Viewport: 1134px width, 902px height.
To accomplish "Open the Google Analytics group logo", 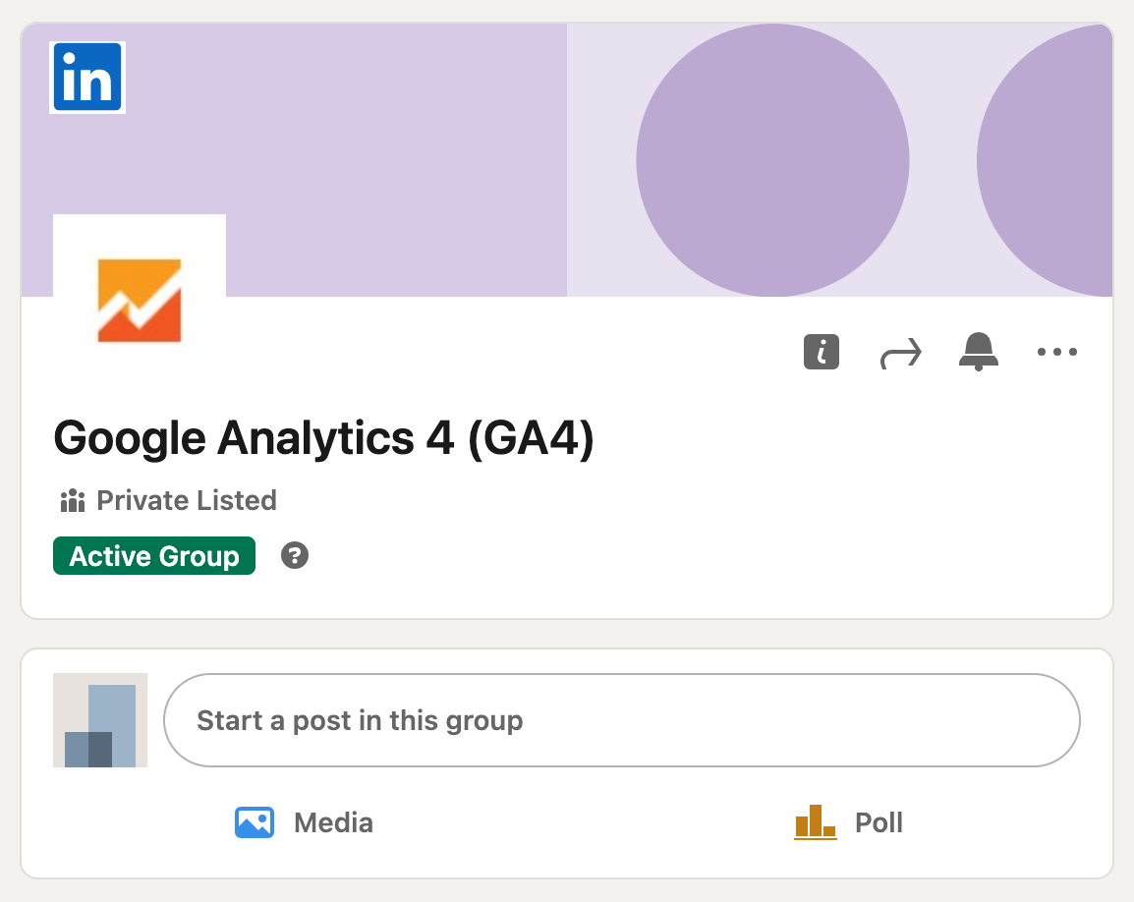I will tap(140, 300).
